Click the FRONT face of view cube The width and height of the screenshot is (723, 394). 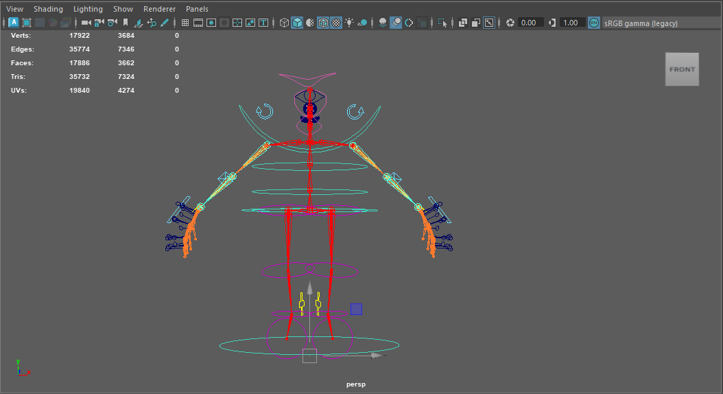682,69
